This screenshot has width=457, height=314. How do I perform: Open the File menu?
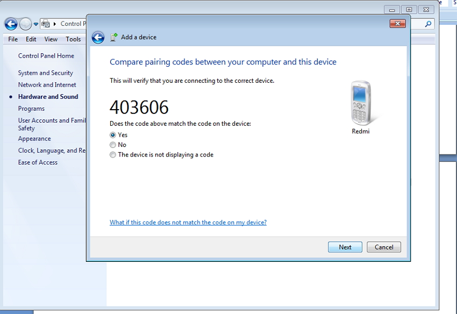coord(13,39)
